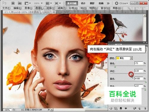Screen dimensions: 149x112
Task: Close the 人物.psd document tab
Action: pos(54,12)
